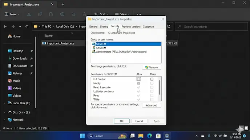
Task: Go forward with the right arrow
Action: point(13,27)
